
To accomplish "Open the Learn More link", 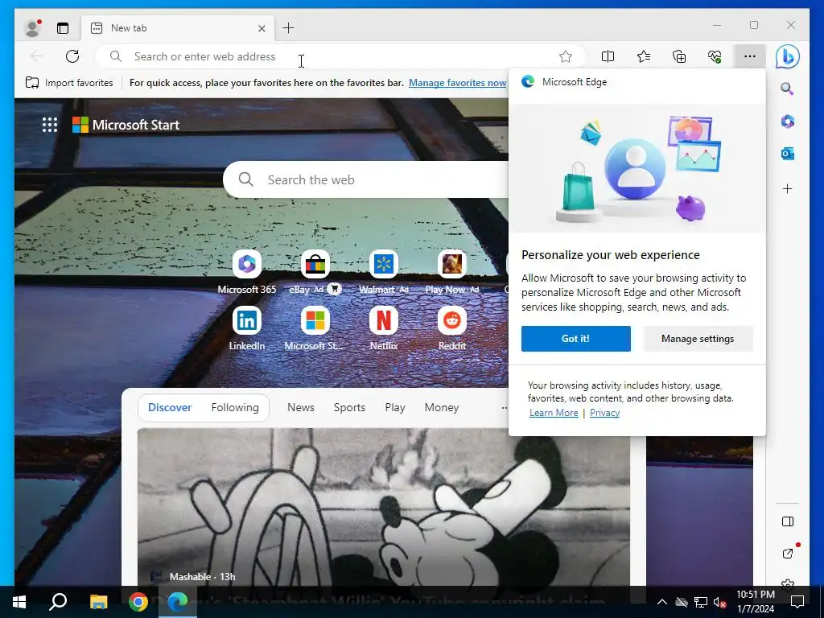I will [x=554, y=413].
